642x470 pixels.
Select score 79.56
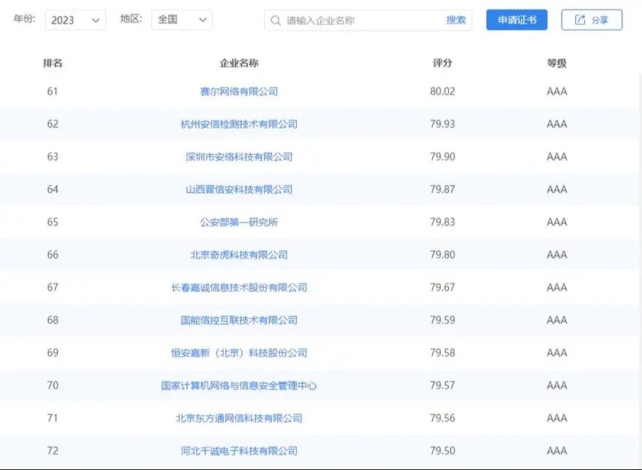pyautogui.click(x=442, y=418)
